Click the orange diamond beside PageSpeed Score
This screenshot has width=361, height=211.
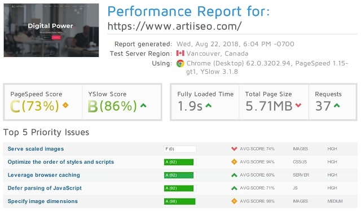pos(65,105)
